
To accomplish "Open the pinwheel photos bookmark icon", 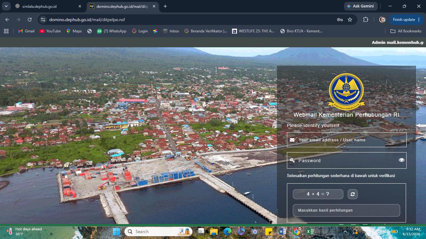I will point(155,31).
